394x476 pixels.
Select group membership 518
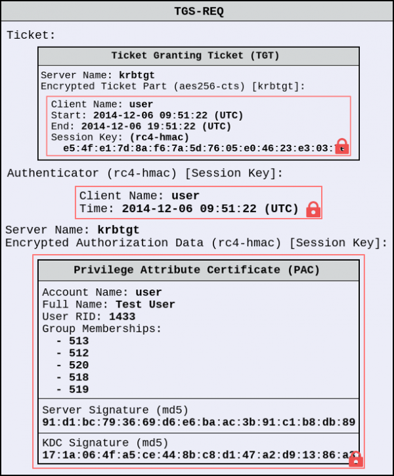(x=79, y=378)
